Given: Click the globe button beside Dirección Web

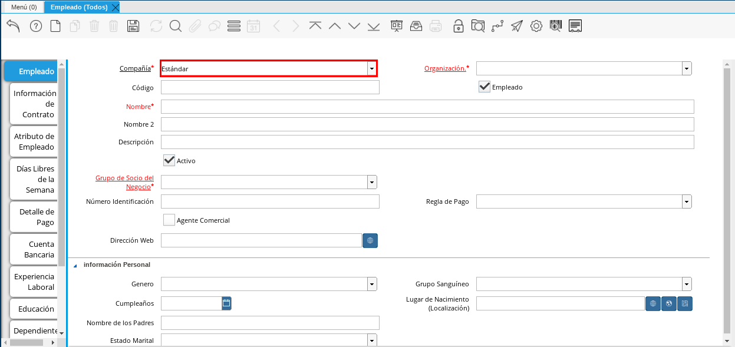Looking at the screenshot, I should [370, 240].
